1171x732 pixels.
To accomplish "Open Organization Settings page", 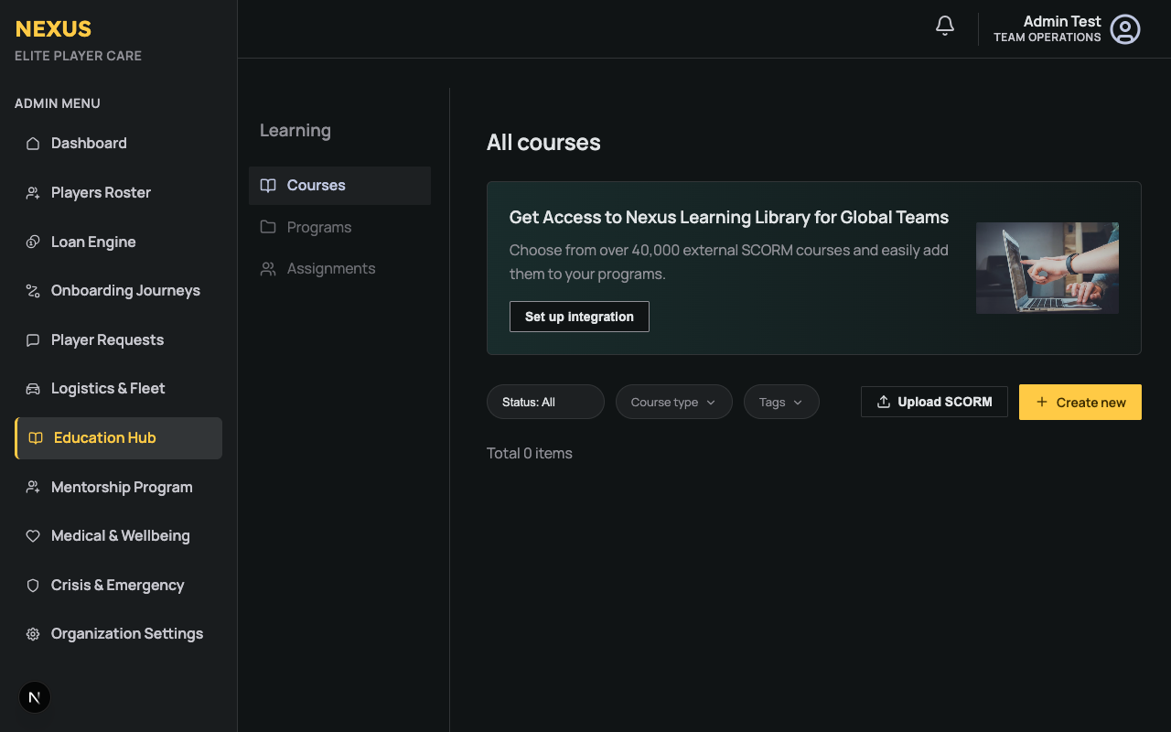I will (x=118, y=634).
